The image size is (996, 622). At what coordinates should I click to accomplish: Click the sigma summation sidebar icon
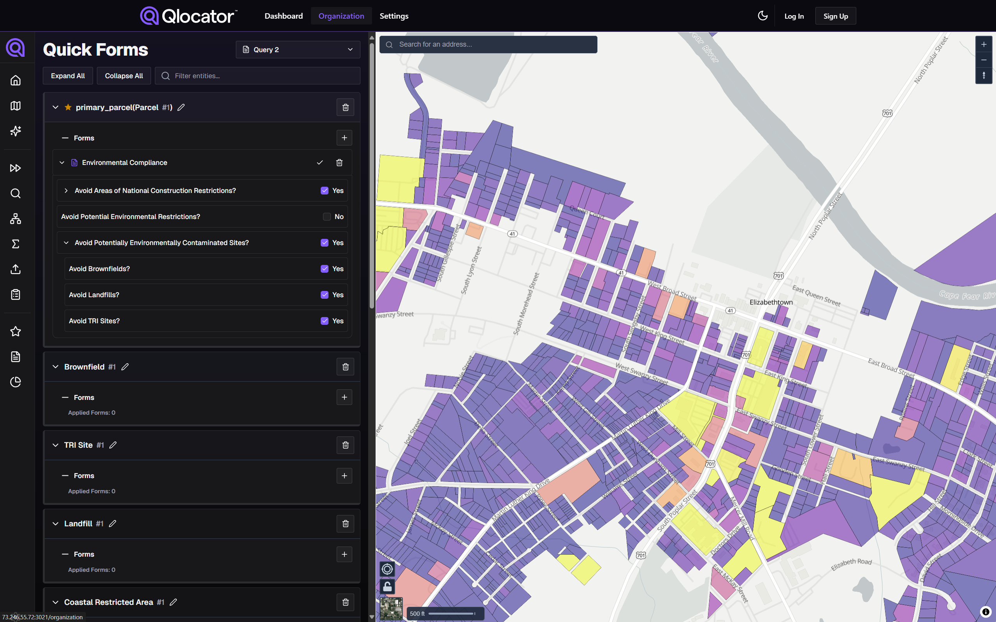point(16,244)
